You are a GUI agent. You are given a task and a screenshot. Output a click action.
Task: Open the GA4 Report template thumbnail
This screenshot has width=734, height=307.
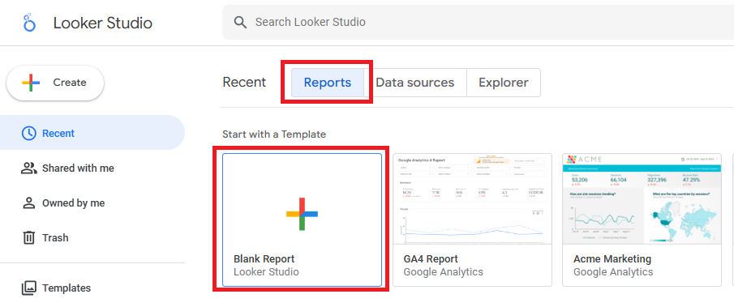coord(472,198)
